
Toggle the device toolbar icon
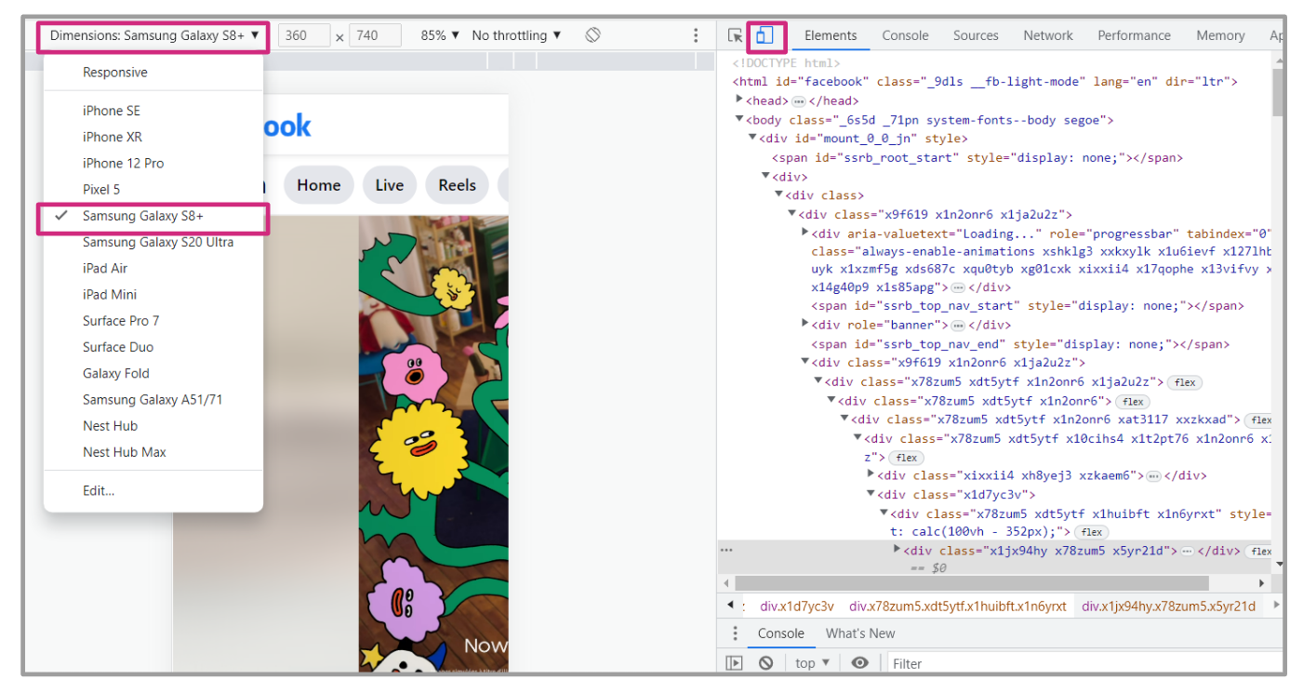(x=765, y=35)
